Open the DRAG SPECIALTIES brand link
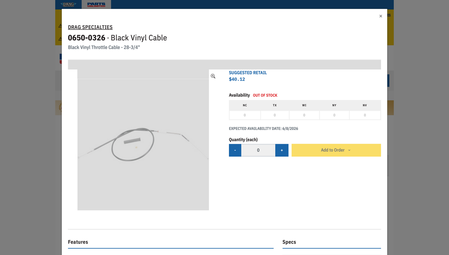Image resolution: width=449 pixels, height=255 pixels. pos(90,27)
